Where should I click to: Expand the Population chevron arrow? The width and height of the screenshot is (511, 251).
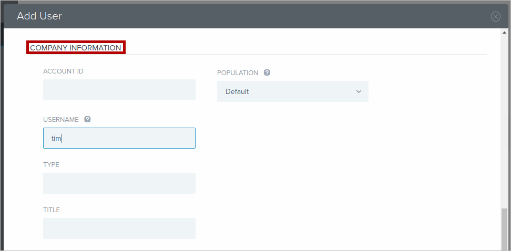[x=359, y=91]
